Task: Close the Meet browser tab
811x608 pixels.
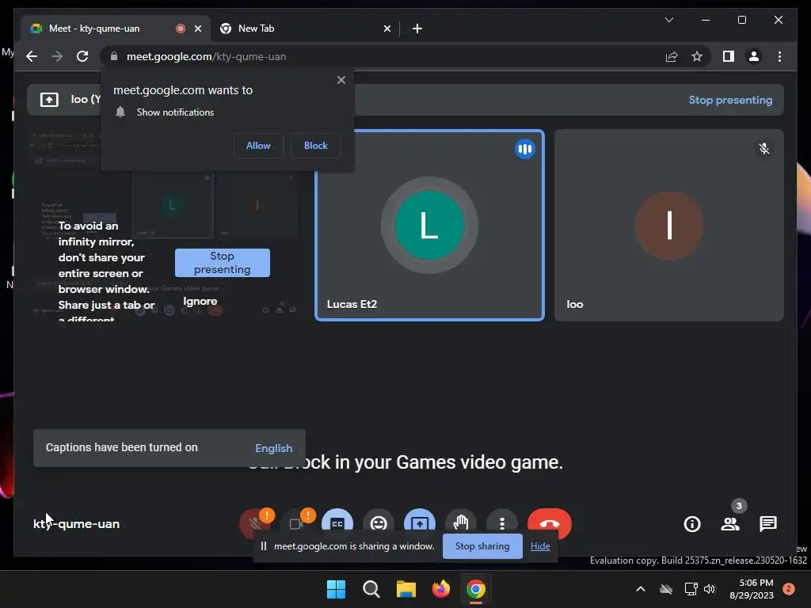Action: [197, 28]
